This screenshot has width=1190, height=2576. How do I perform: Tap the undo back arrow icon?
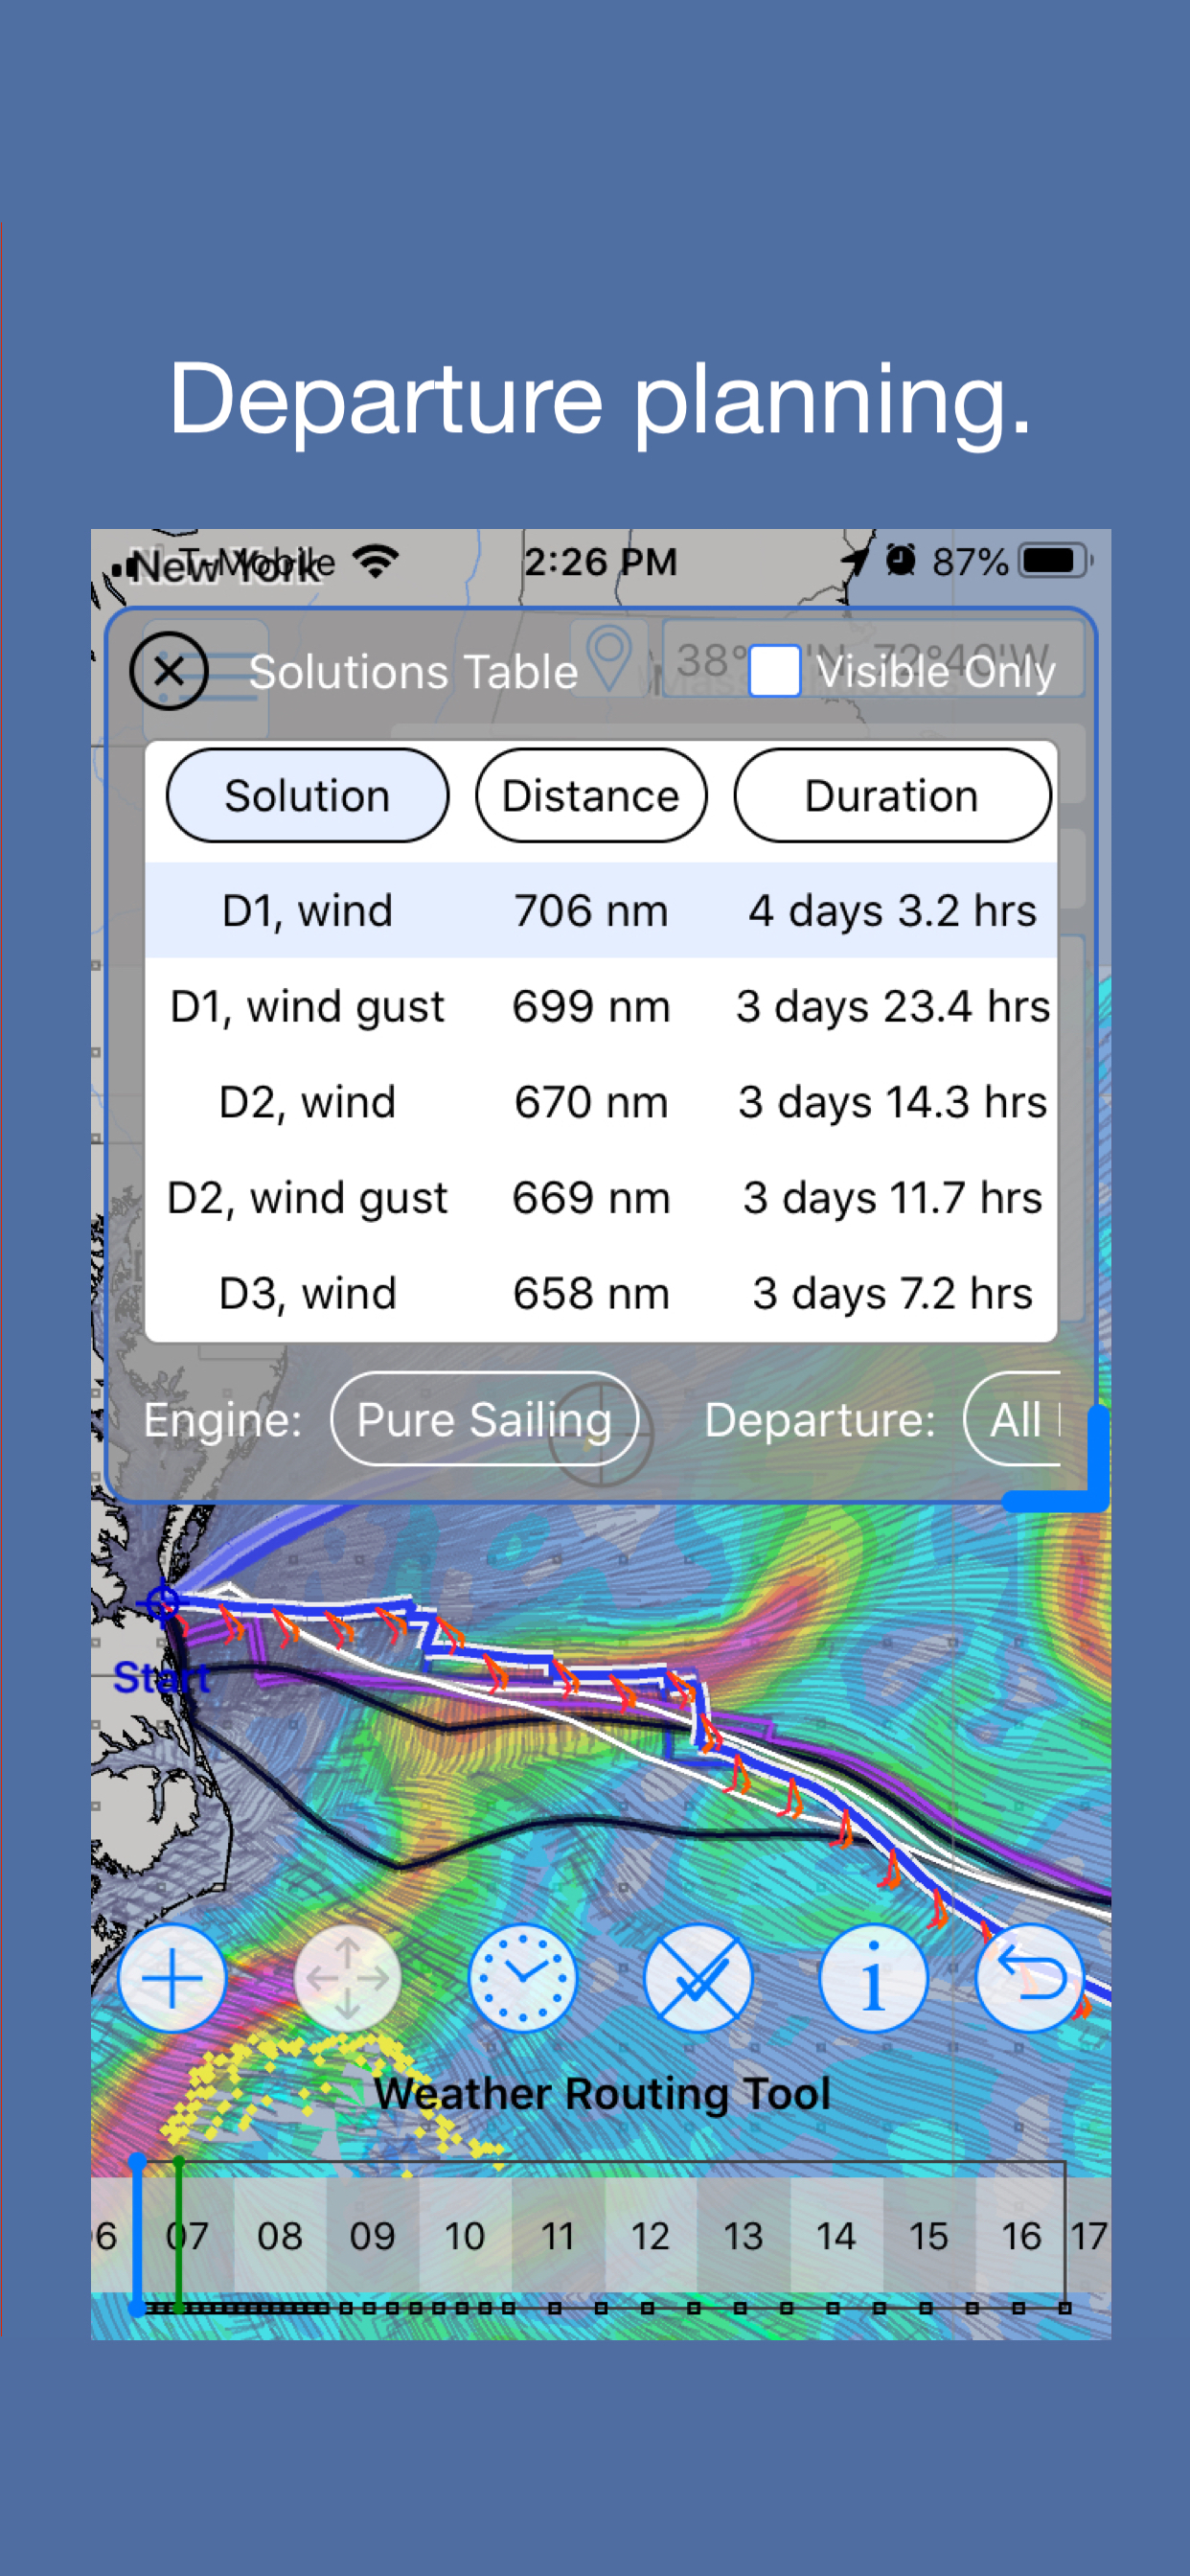pyautogui.click(x=1029, y=1977)
